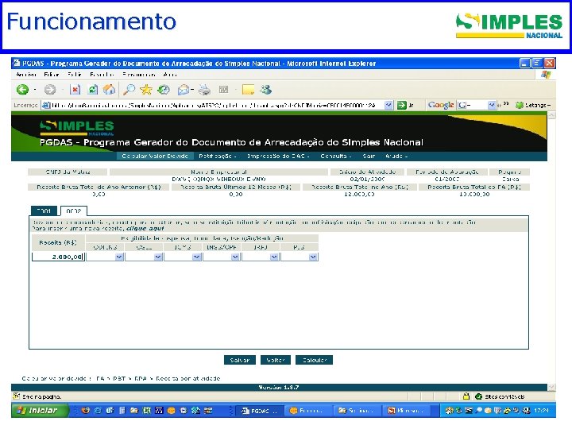The width and height of the screenshot is (572, 429).
Task: Click the Refresh page icon
Action: (93, 89)
